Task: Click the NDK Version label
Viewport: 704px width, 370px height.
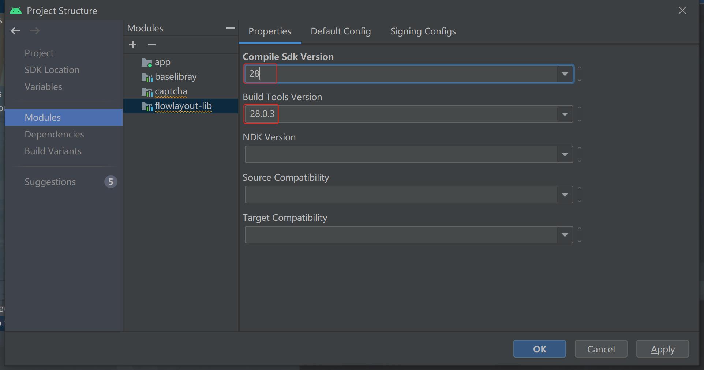Action: pyautogui.click(x=269, y=137)
